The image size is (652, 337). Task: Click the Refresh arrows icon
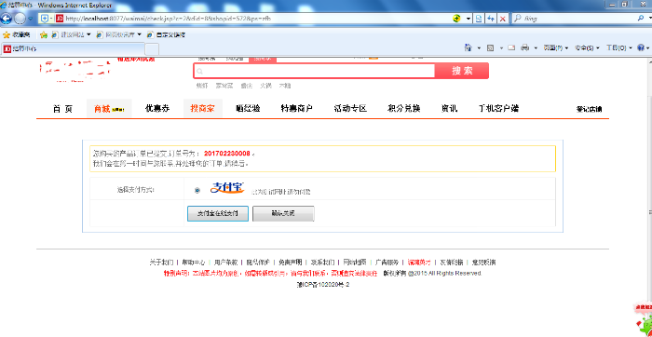(491, 19)
